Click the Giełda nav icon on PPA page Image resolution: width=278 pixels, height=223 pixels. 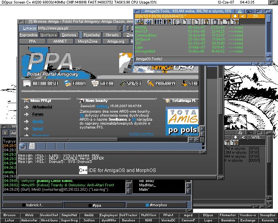coord(95,83)
